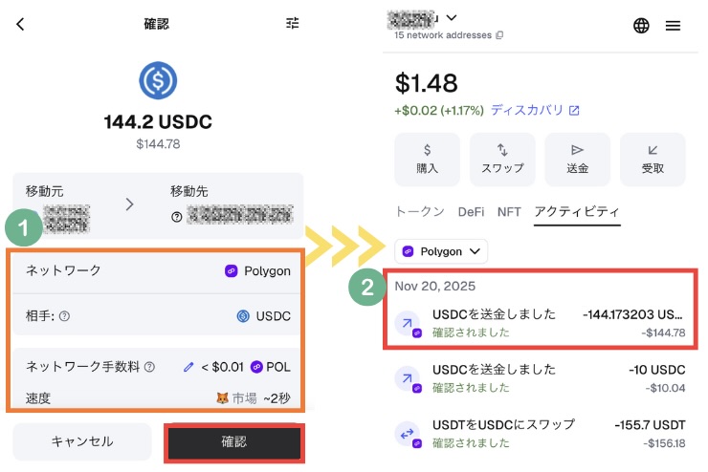Click the back arrow on confirmation screen
Image resolution: width=708 pixels, height=472 pixels.
point(21,24)
